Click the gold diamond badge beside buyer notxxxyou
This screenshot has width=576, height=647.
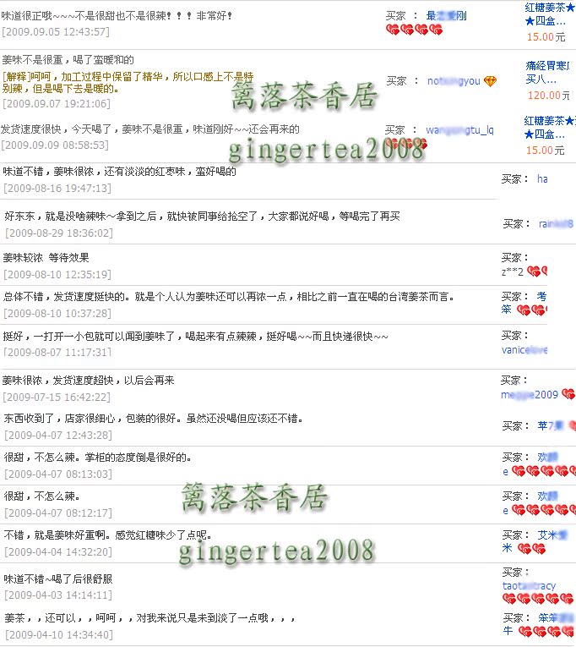tap(490, 81)
